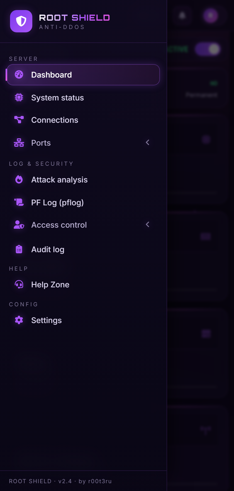Click the System status chip icon
This screenshot has width=234, height=491.
point(19,97)
